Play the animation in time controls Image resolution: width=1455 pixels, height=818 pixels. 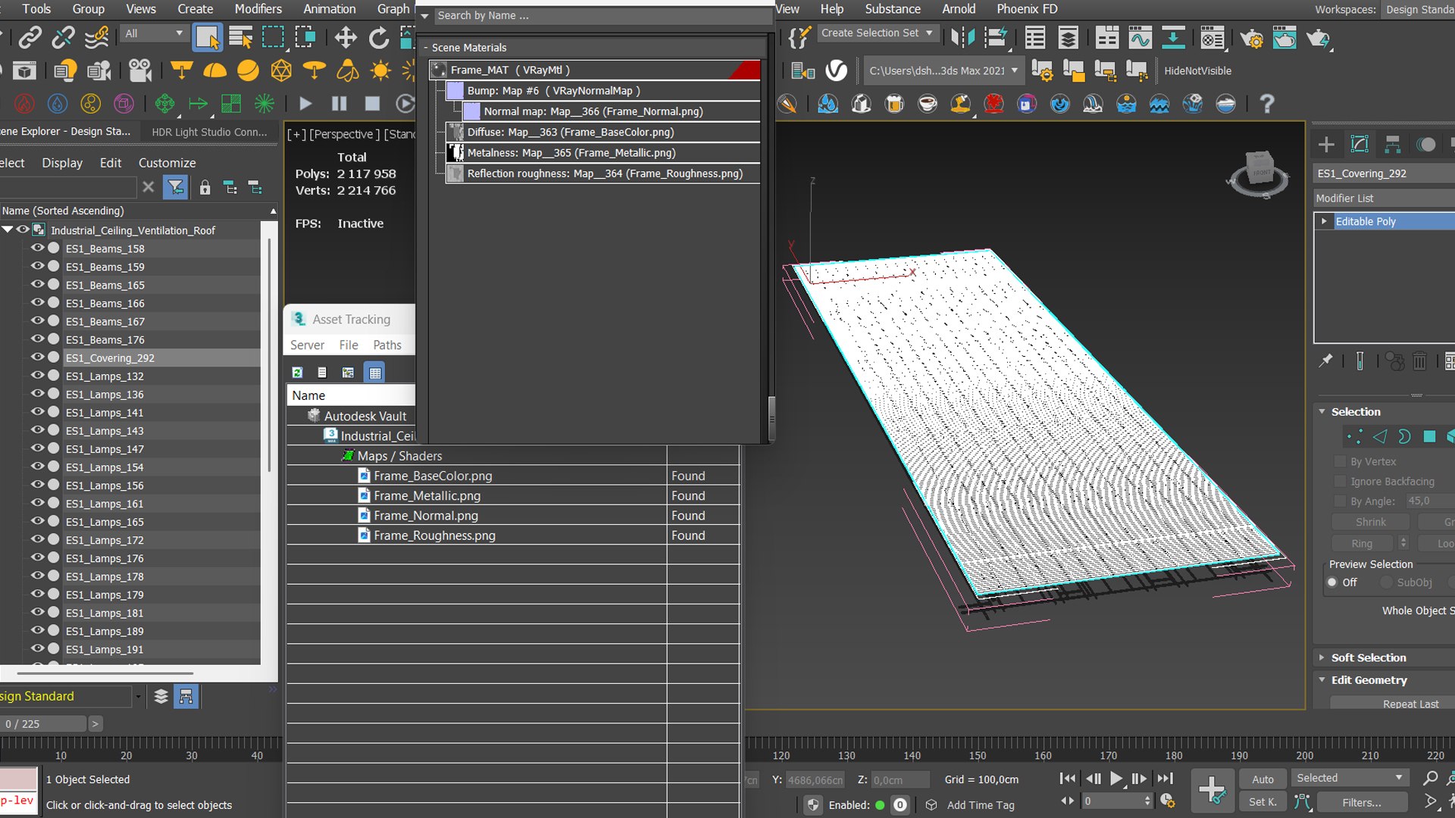pyautogui.click(x=1116, y=779)
